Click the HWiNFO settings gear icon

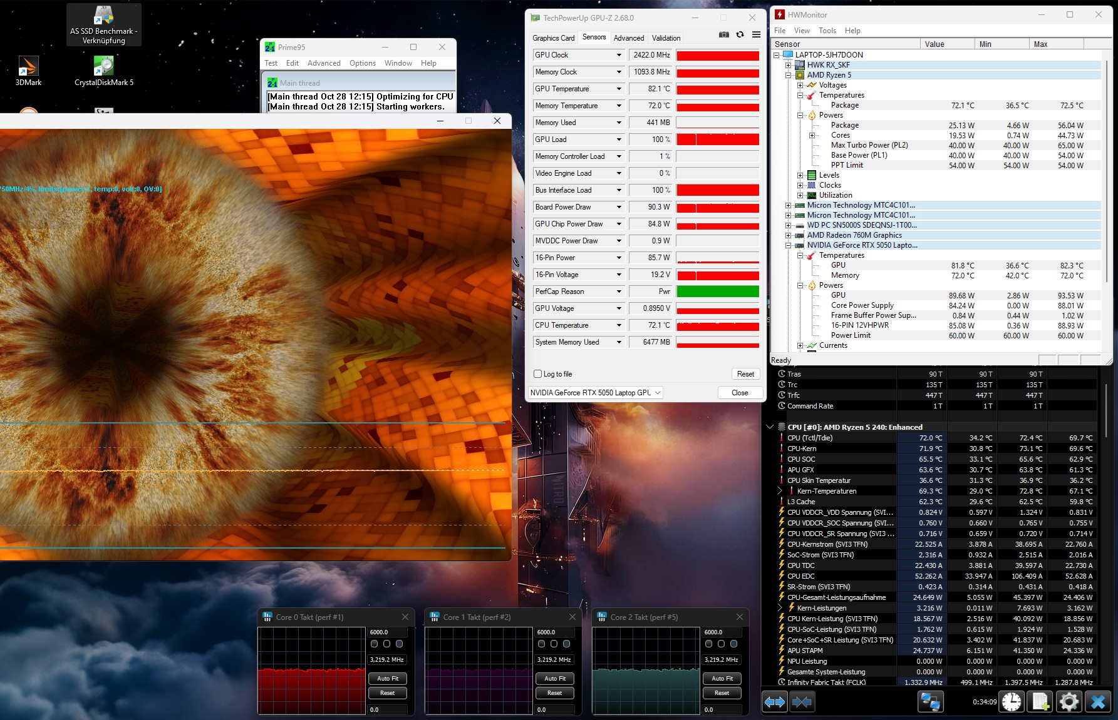1069,702
